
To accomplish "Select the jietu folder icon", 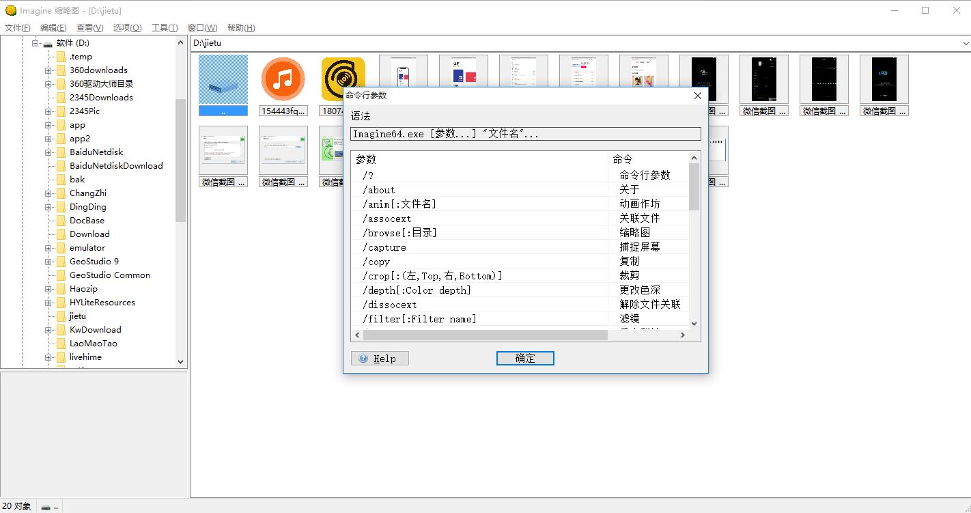I will point(61,316).
